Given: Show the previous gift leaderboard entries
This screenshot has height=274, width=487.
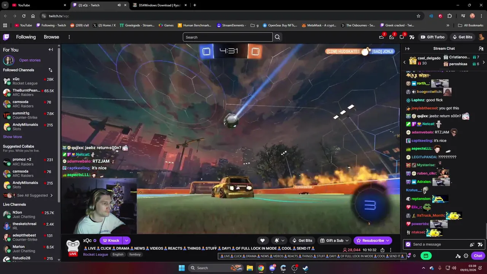Looking at the screenshot, I should (404, 62).
